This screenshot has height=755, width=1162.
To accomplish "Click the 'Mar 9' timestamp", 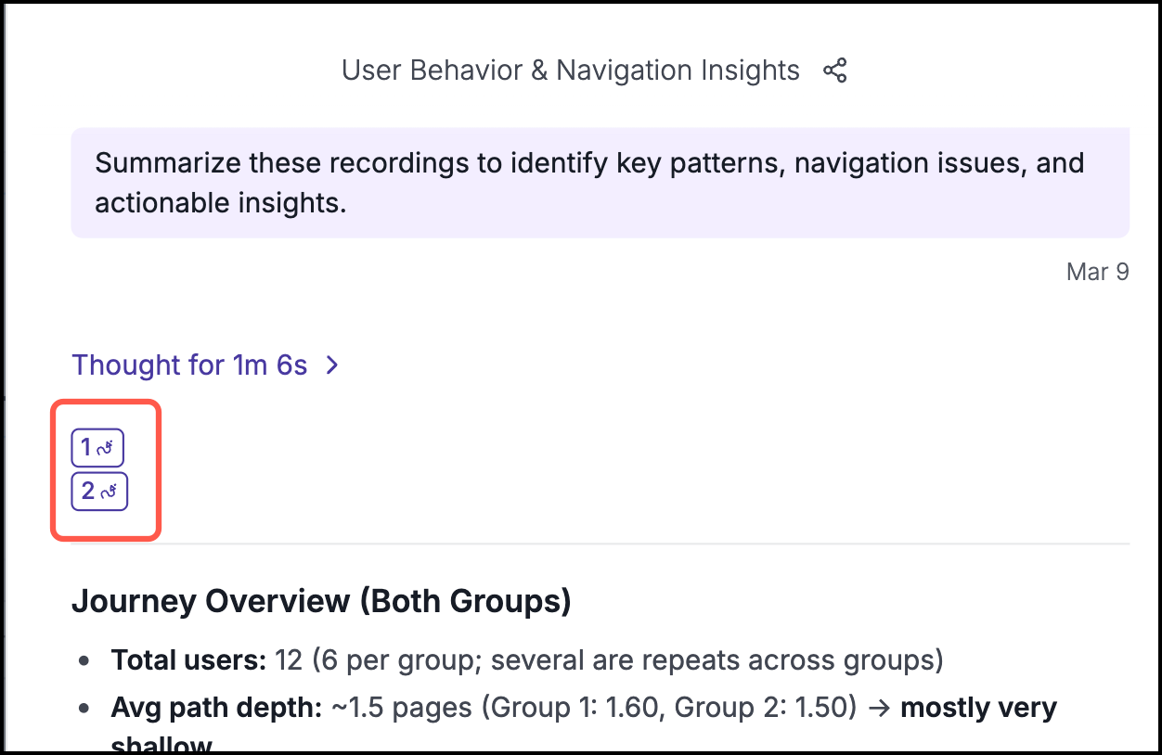I will 1097,272.
